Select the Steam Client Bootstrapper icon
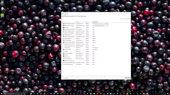The width and height of the screenshot is (170, 95). click(63, 29)
